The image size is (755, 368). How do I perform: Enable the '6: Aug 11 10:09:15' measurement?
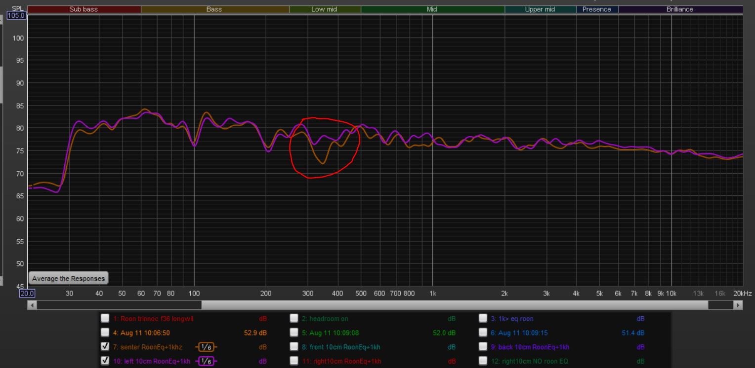[483, 333]
